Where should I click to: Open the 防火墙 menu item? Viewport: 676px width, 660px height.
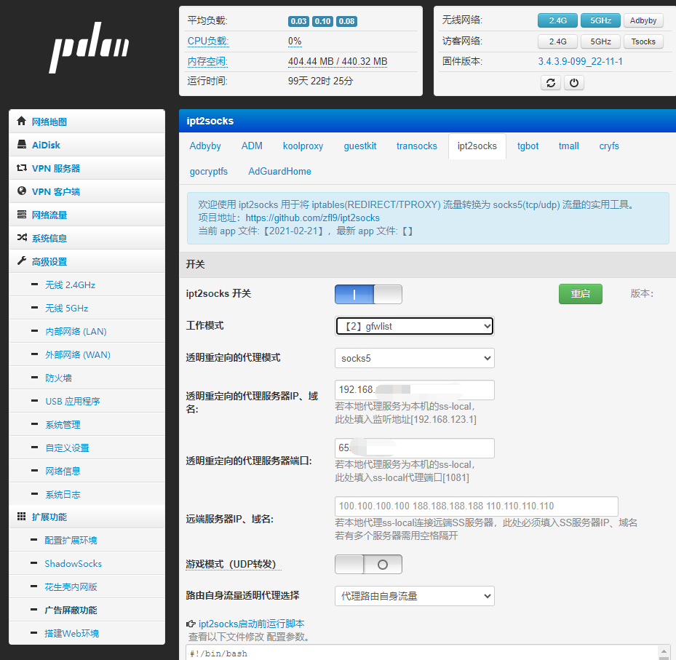click(58, 378)
